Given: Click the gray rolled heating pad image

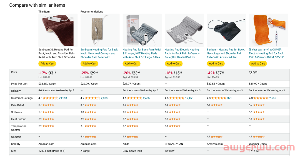Looking at the screenshot, I should click(x=184, y=30).
